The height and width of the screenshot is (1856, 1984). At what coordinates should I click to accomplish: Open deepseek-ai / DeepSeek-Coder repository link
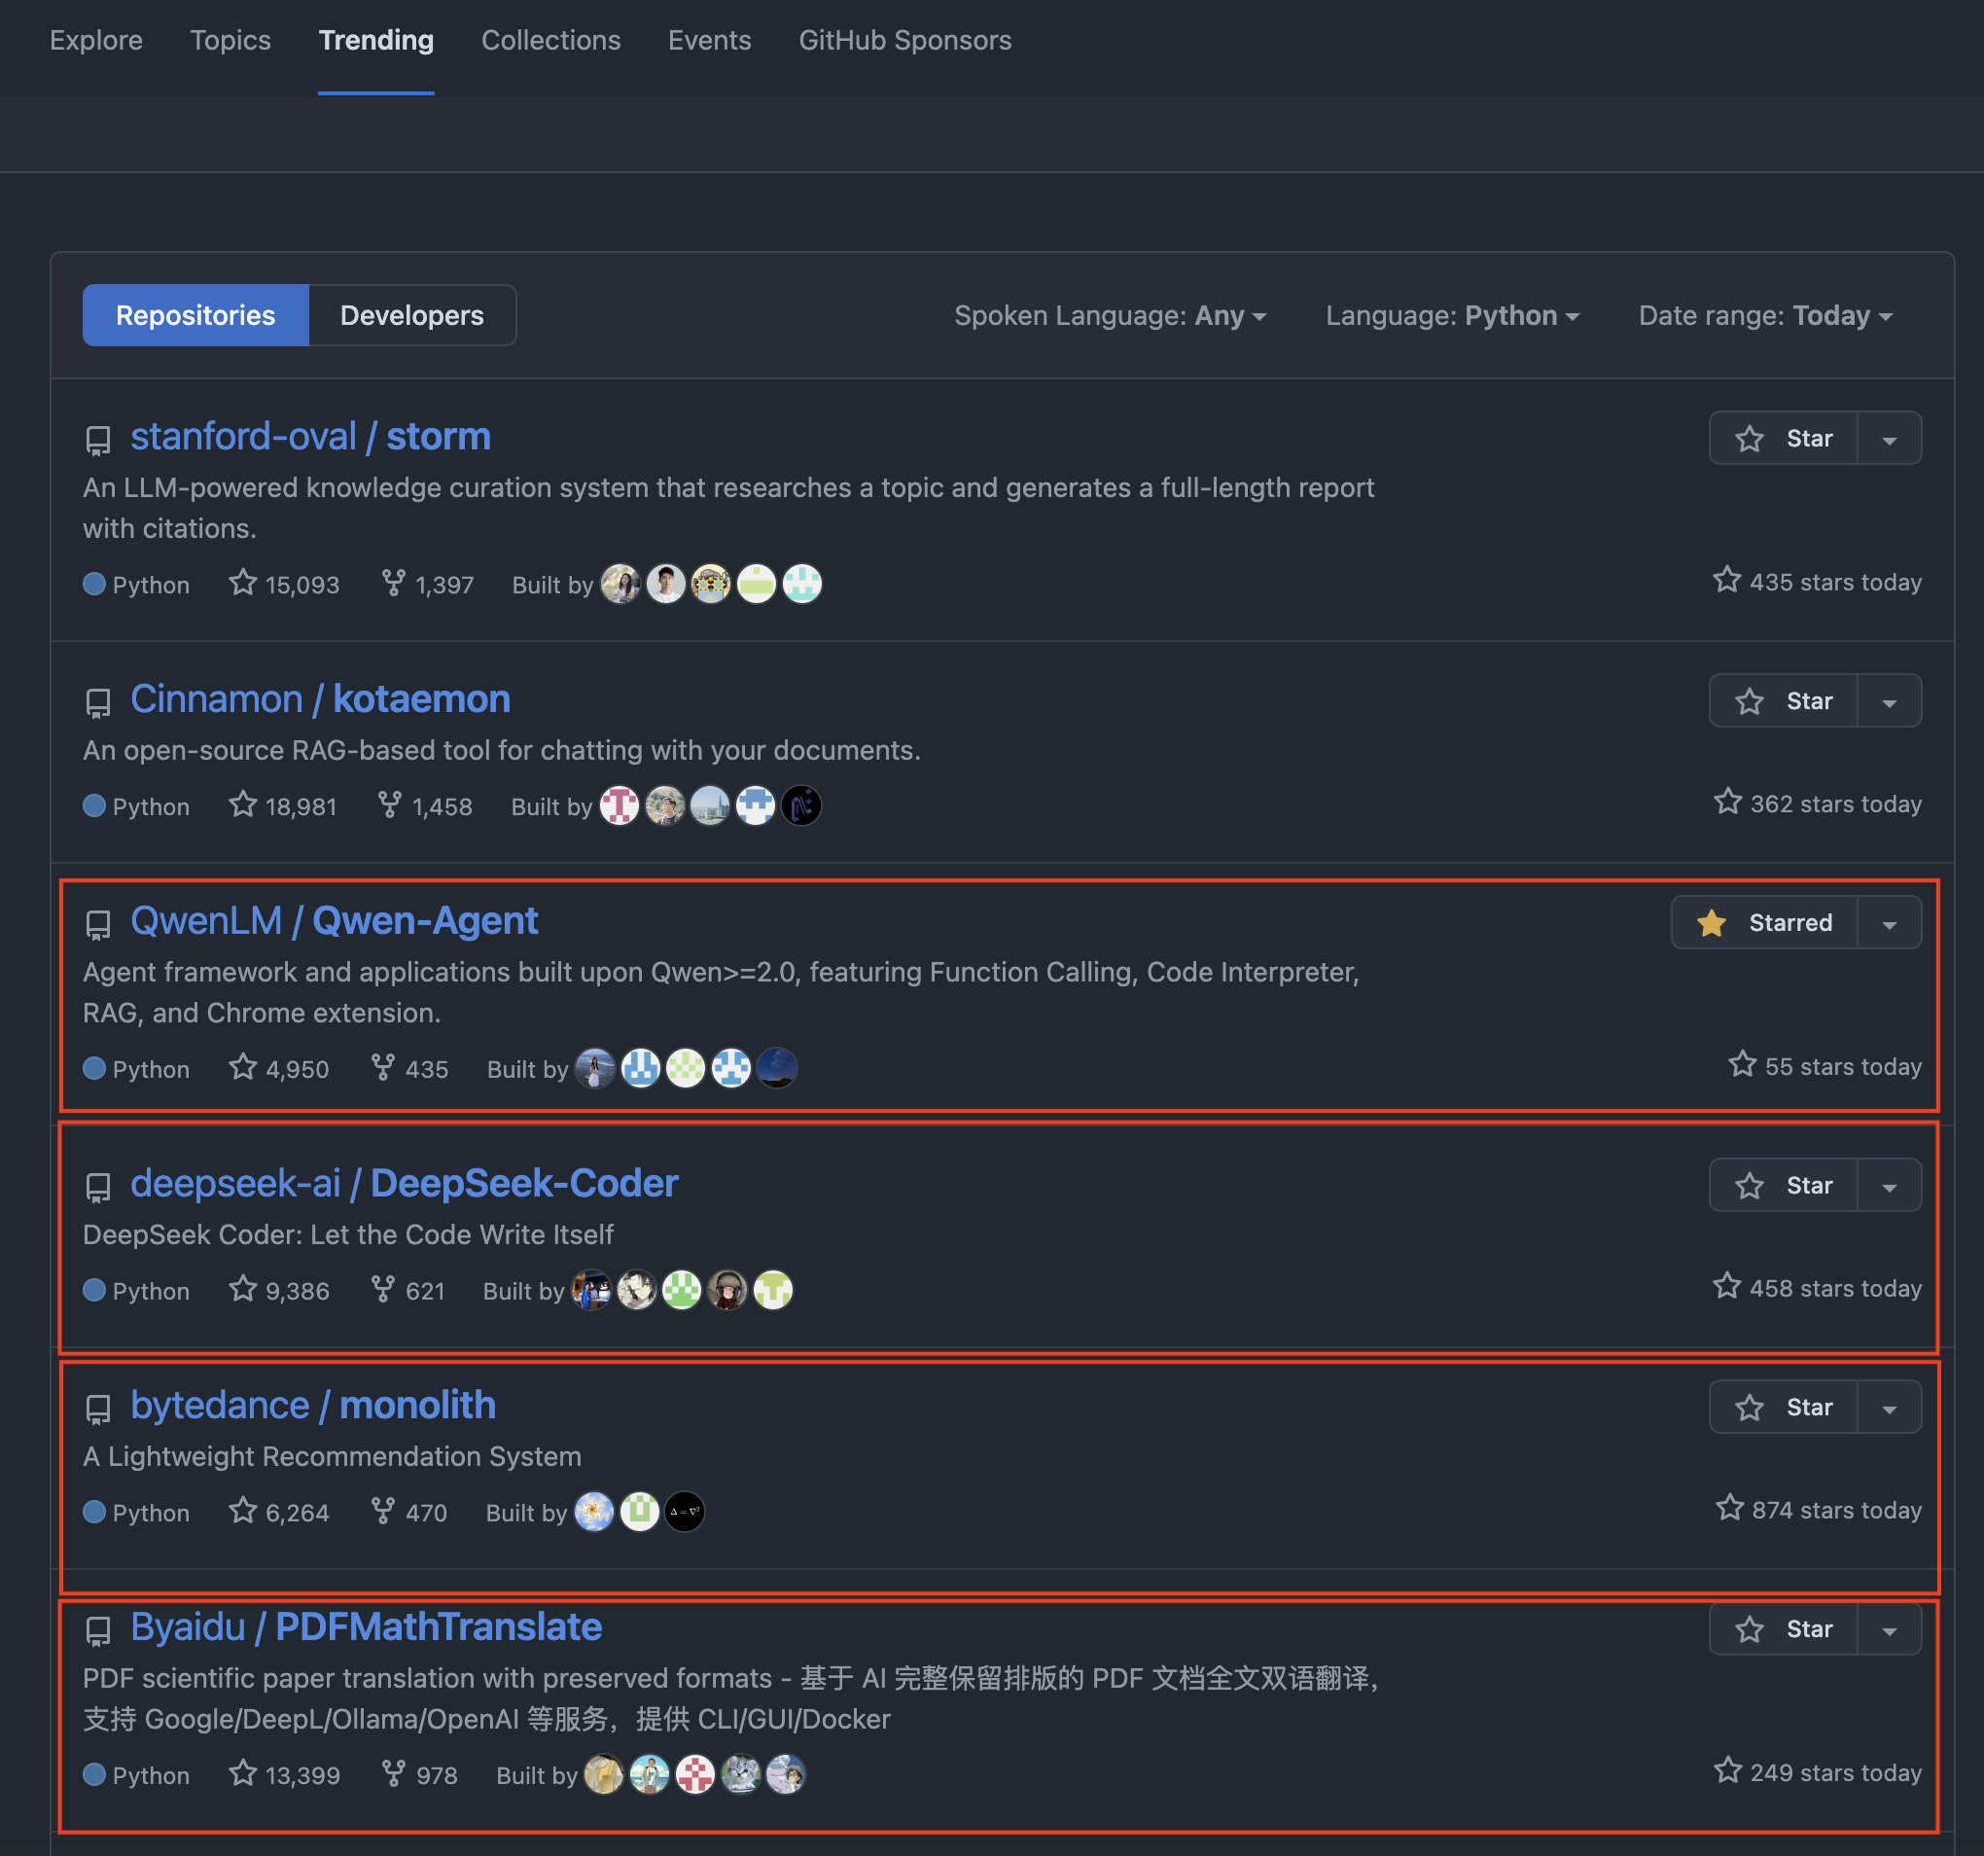pyautogui.click(x=405, y=1183)
